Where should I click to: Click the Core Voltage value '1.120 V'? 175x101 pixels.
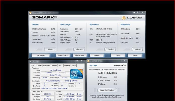point(65,78)
